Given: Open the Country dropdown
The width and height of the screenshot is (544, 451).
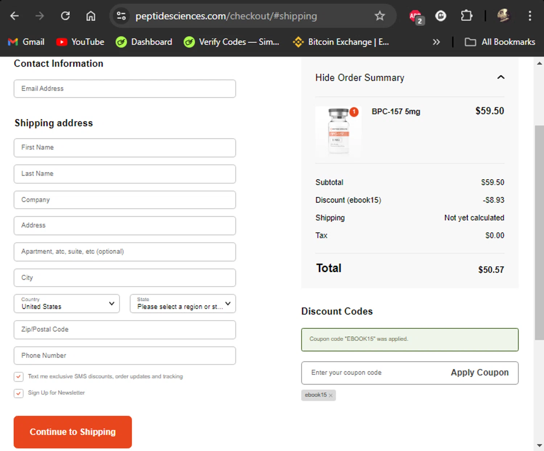Looking at the screenshot, I should pos(67,304).
